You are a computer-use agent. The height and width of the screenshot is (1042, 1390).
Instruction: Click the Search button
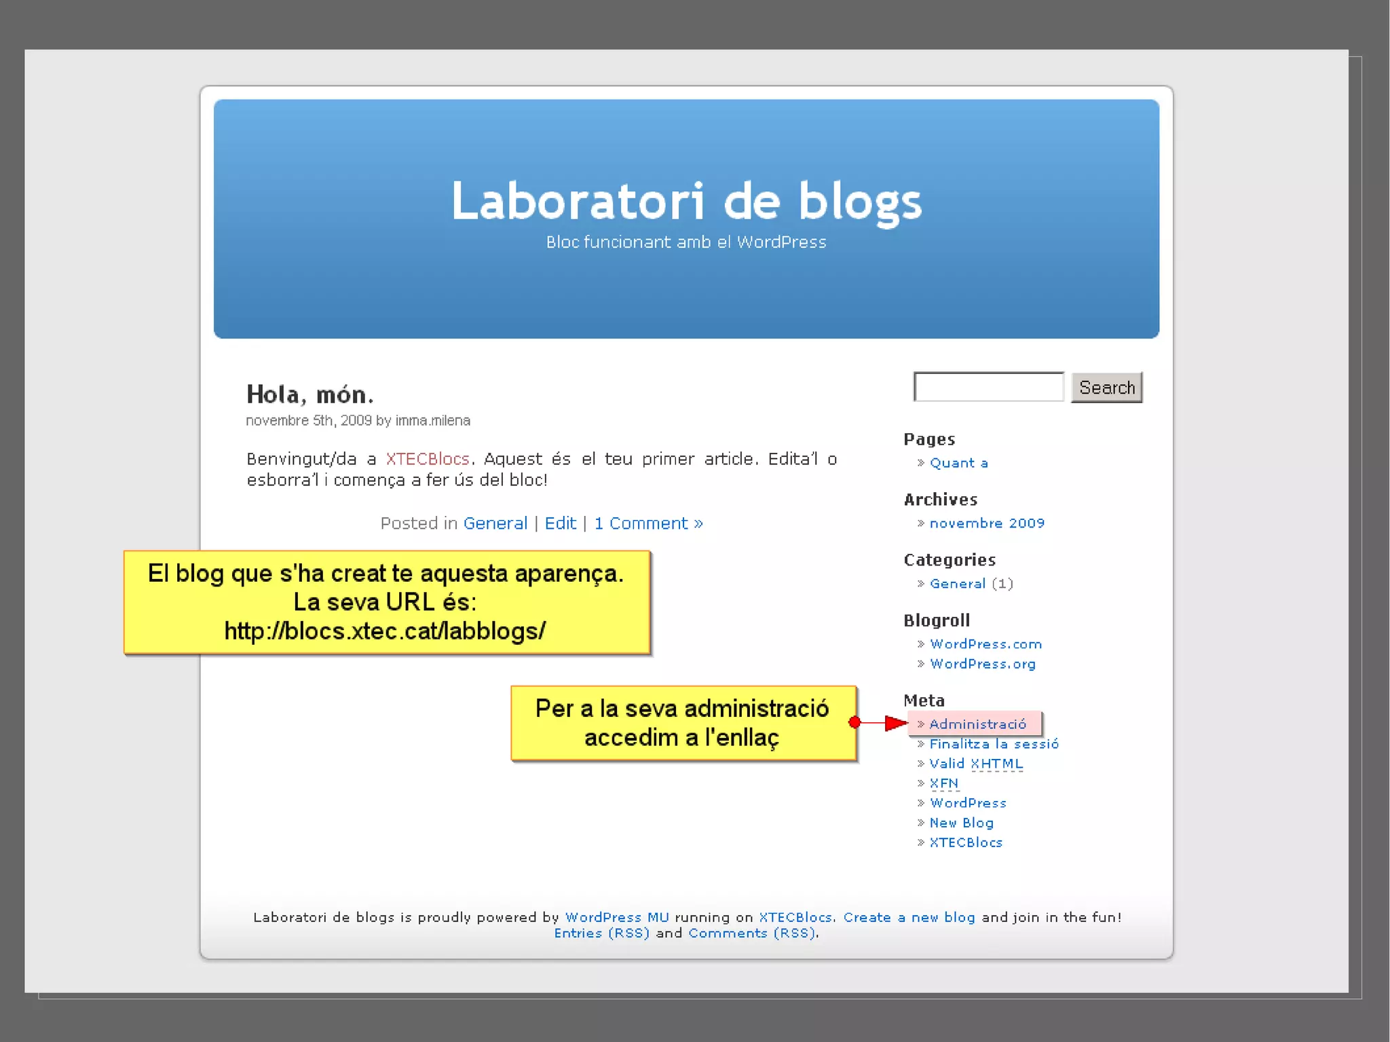1106,388
